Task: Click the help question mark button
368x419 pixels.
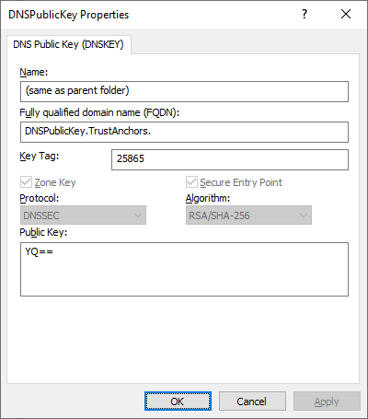Action: tap(305, 14)
